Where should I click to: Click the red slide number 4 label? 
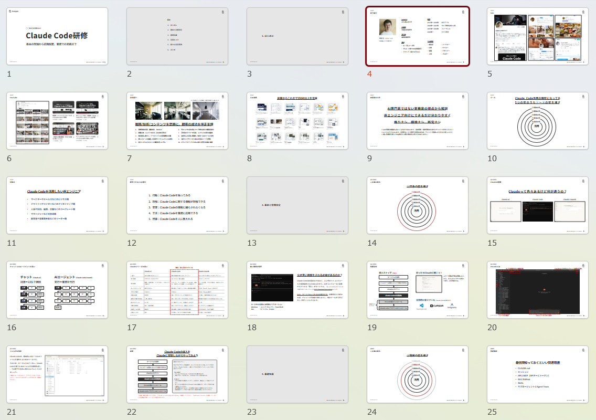click(x=369, y=74)
